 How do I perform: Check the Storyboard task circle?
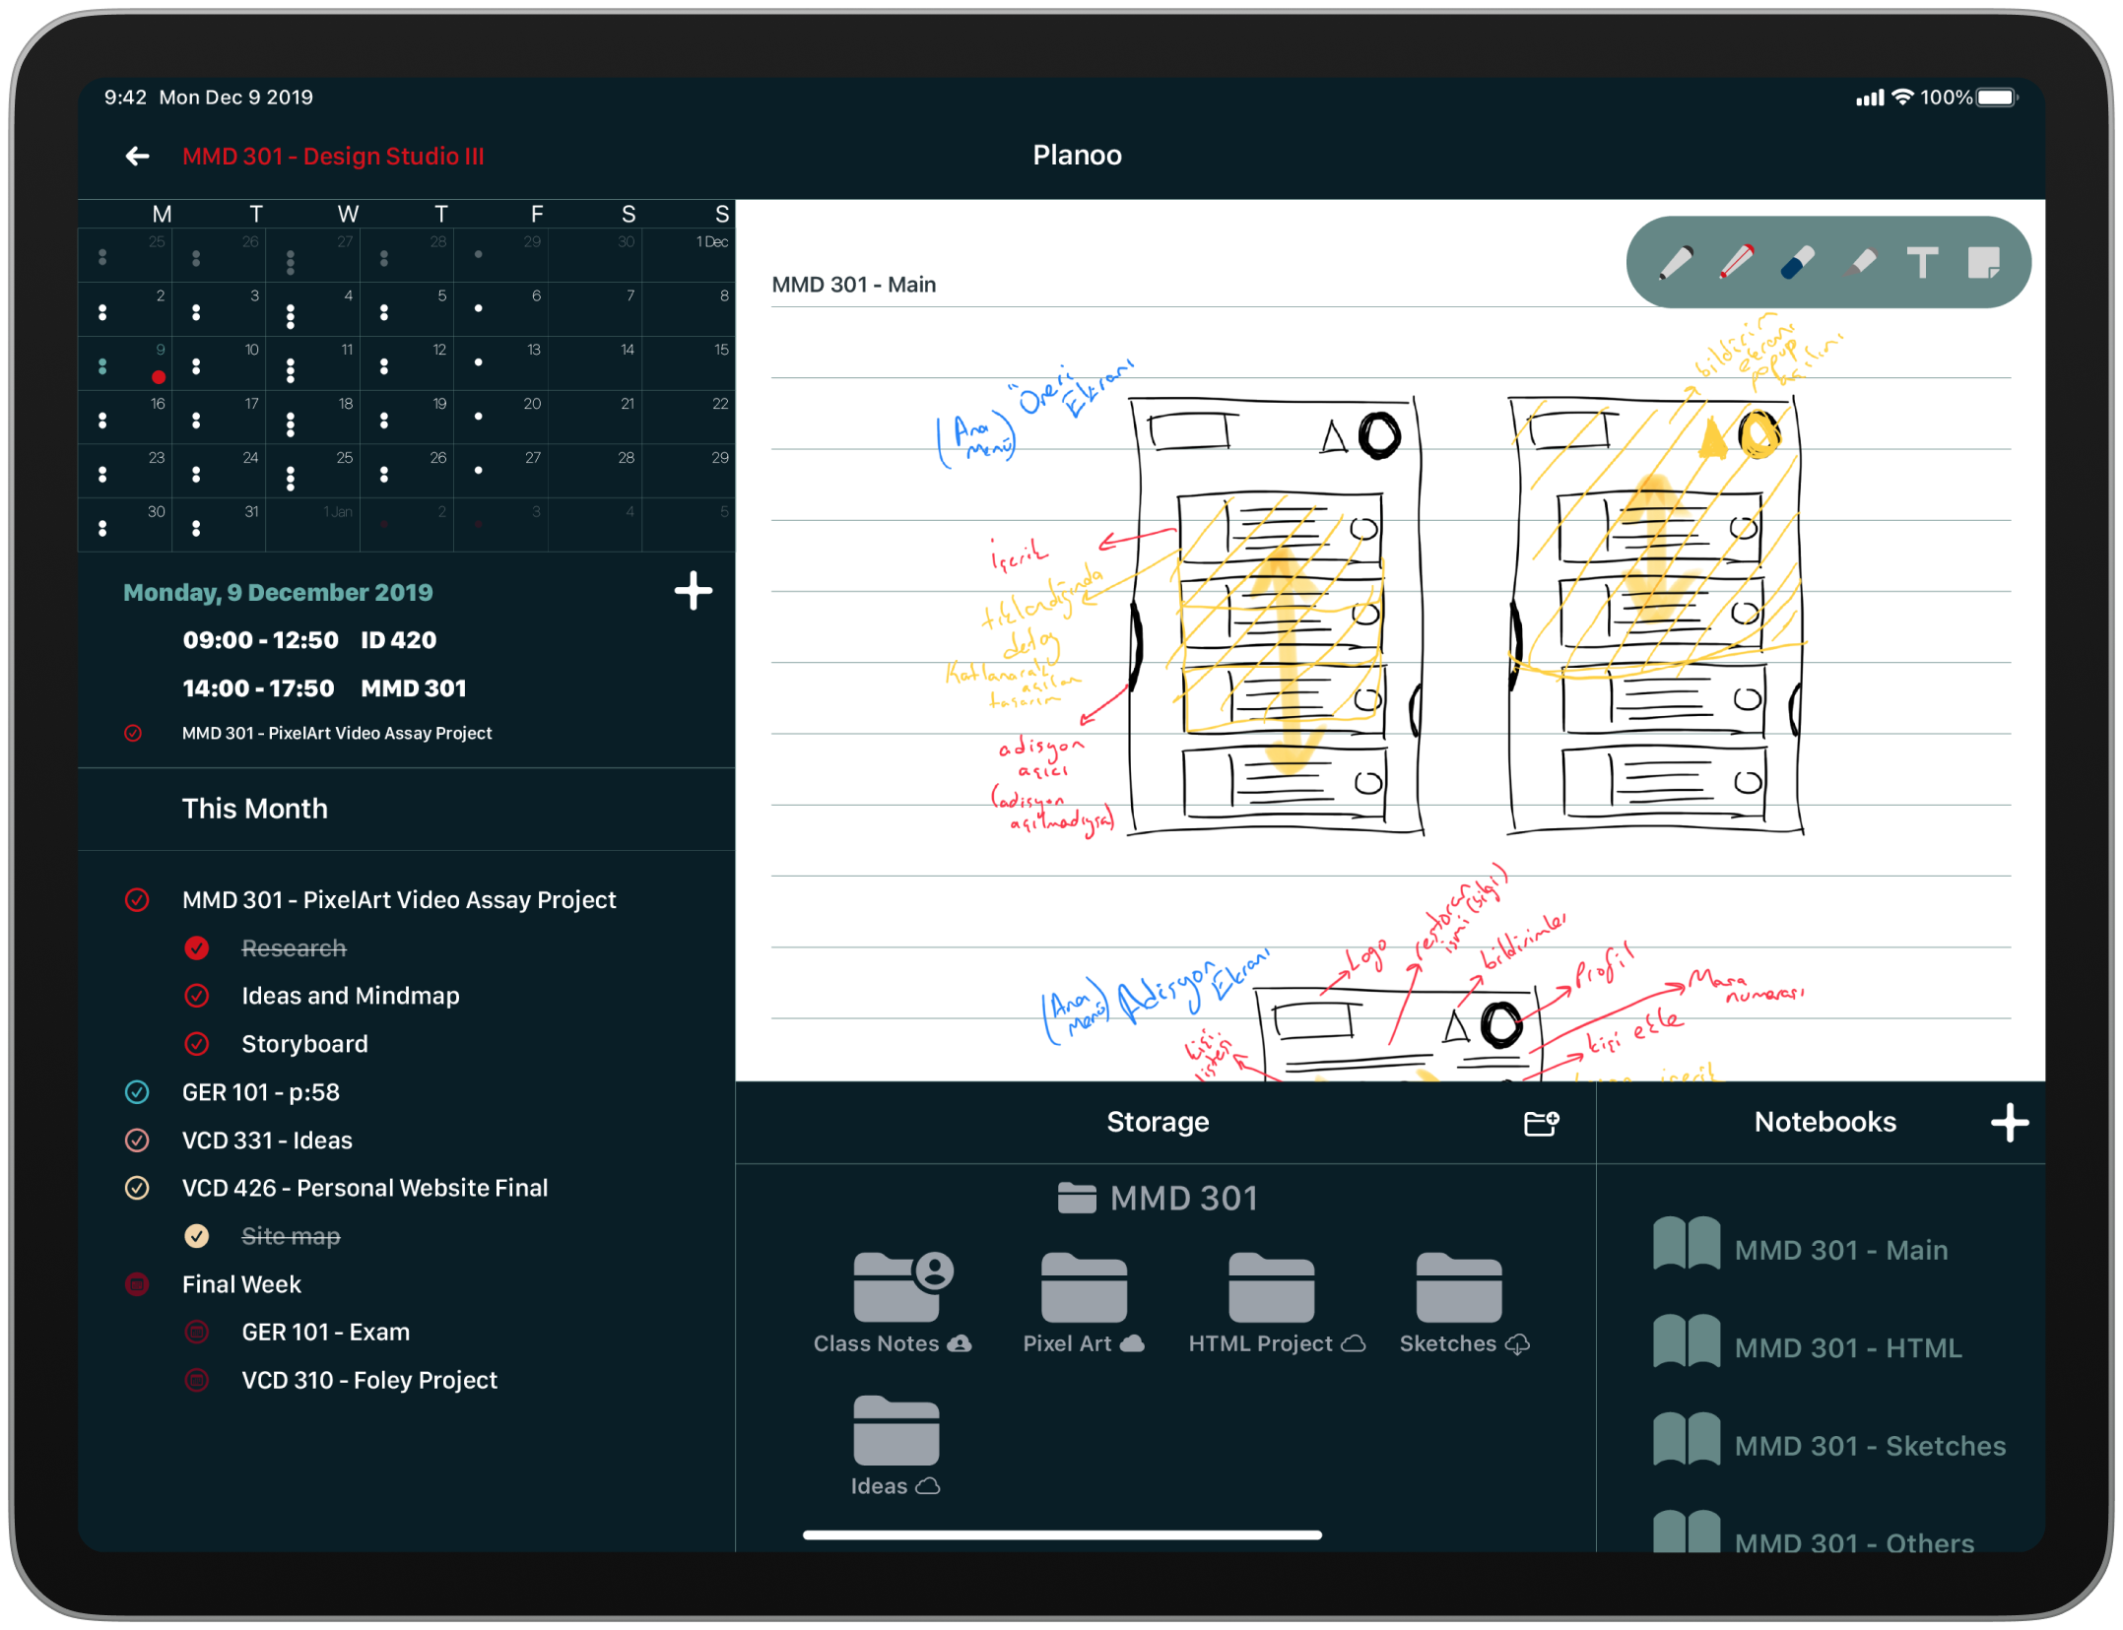click(x=197, y=1044)
